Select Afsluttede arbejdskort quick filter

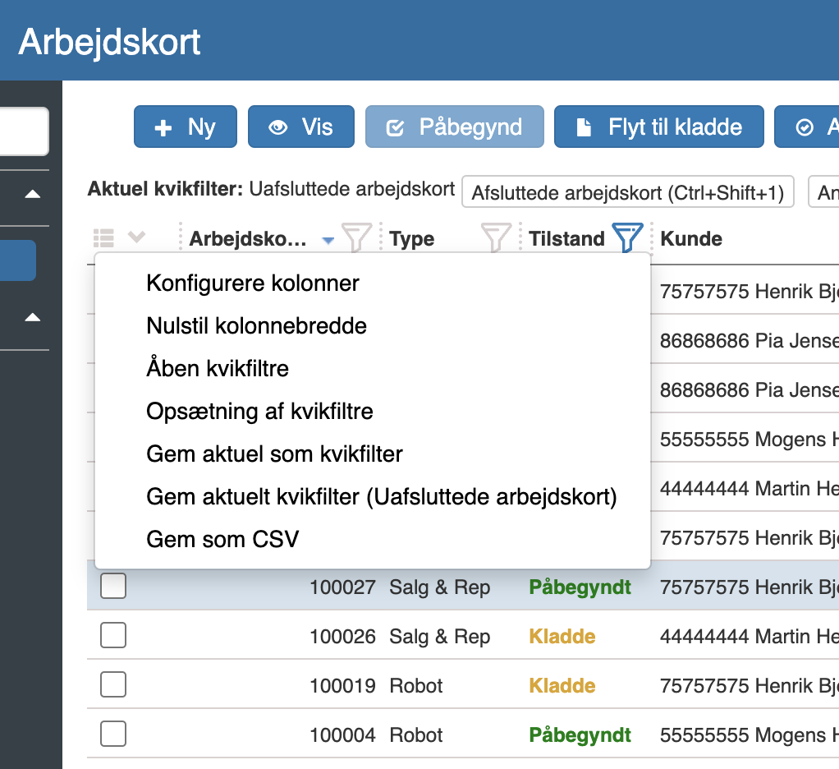[628, 192]
